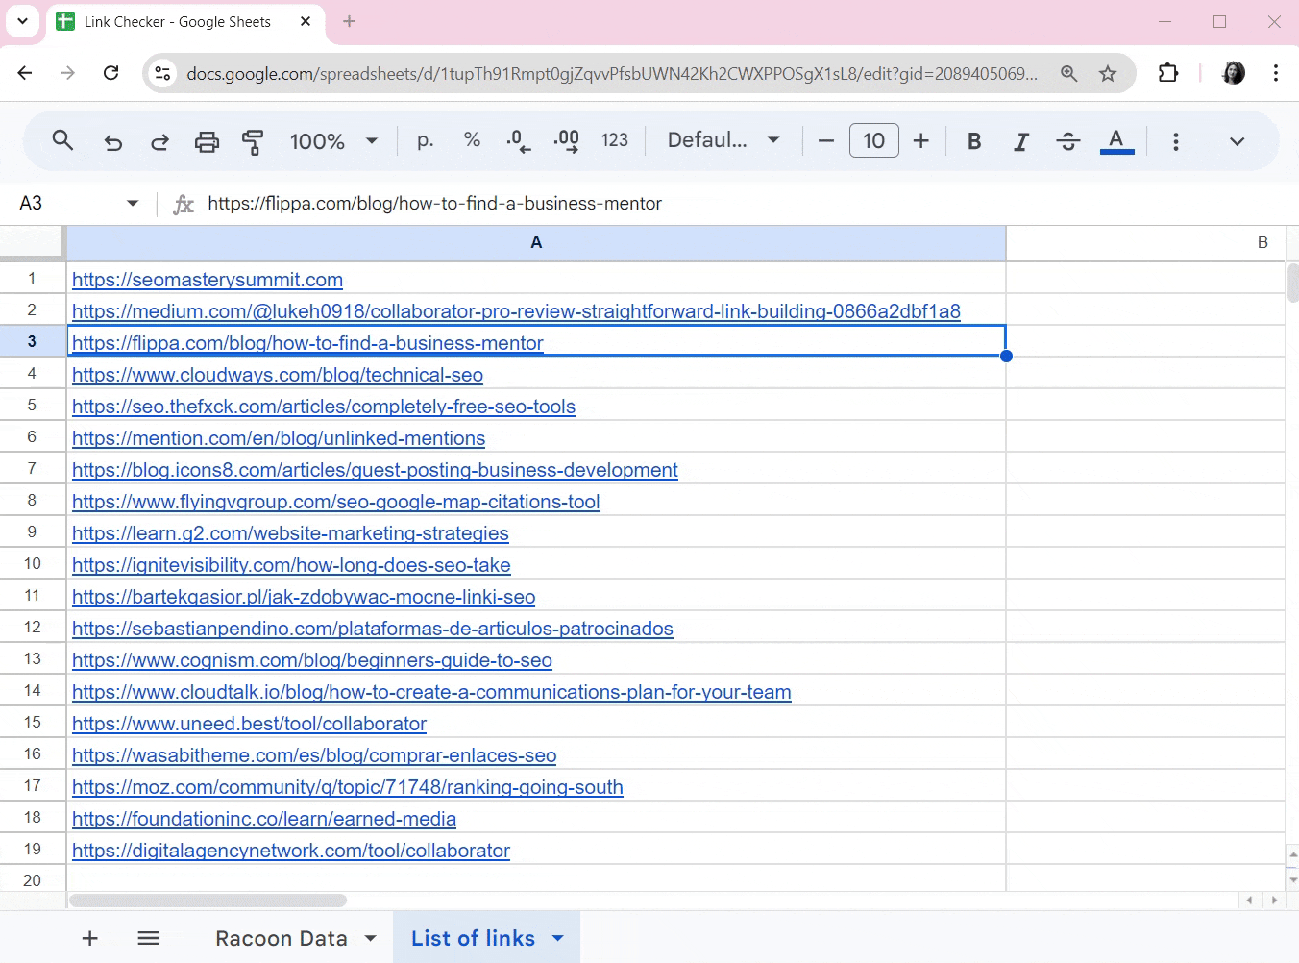Format as percent
Viewport: 1299px width, 963px height.
point(472,140)
